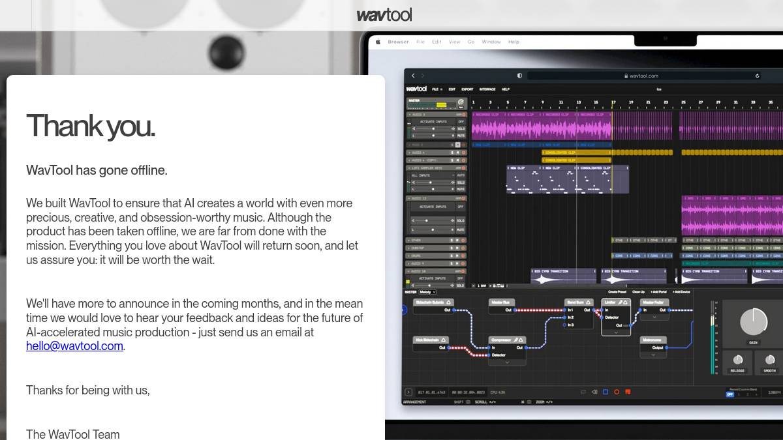Click the large GAIN knob
This screenshot has width=783, height=440.
pos(753,322)
